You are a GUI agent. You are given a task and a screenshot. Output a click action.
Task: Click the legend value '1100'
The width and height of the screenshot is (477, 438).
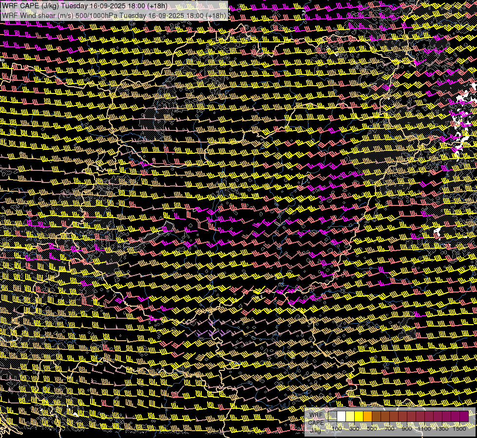424,429
